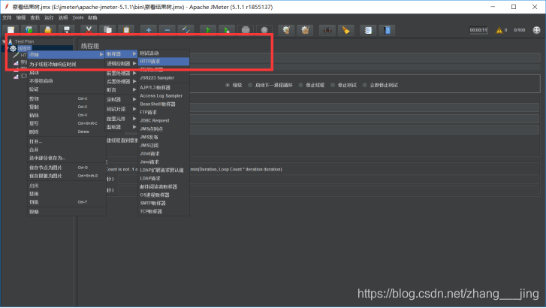The width and height of the screenshot is (546, 308).
Task: Click the New test plan toolbar icon
Action: [11, 30]
